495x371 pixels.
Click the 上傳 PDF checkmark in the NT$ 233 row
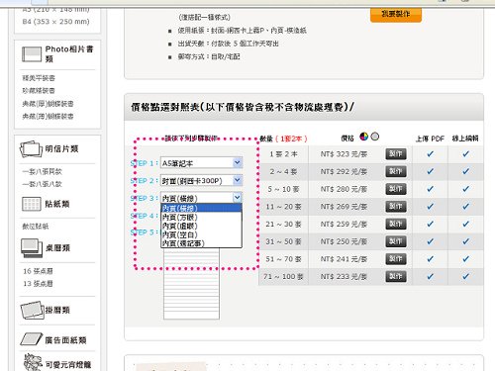[x=430, y=276]
